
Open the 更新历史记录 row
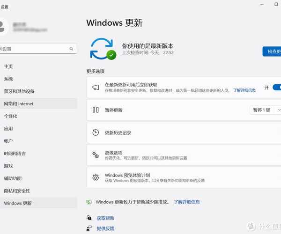coord(184,132)
